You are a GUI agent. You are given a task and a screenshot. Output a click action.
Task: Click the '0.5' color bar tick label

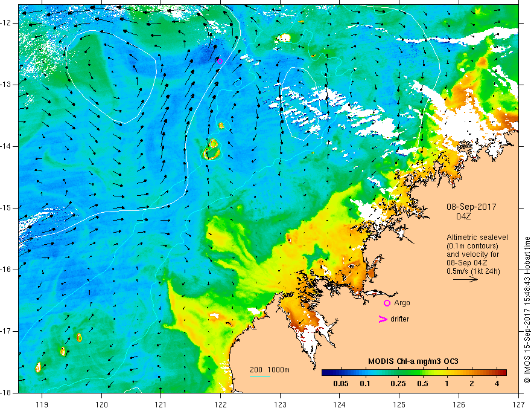click(422, 384)
